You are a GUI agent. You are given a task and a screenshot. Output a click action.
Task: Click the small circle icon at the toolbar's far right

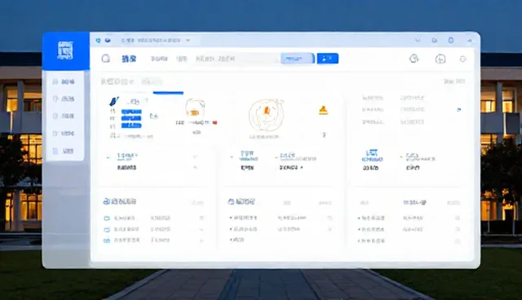[x=462, y=59]
